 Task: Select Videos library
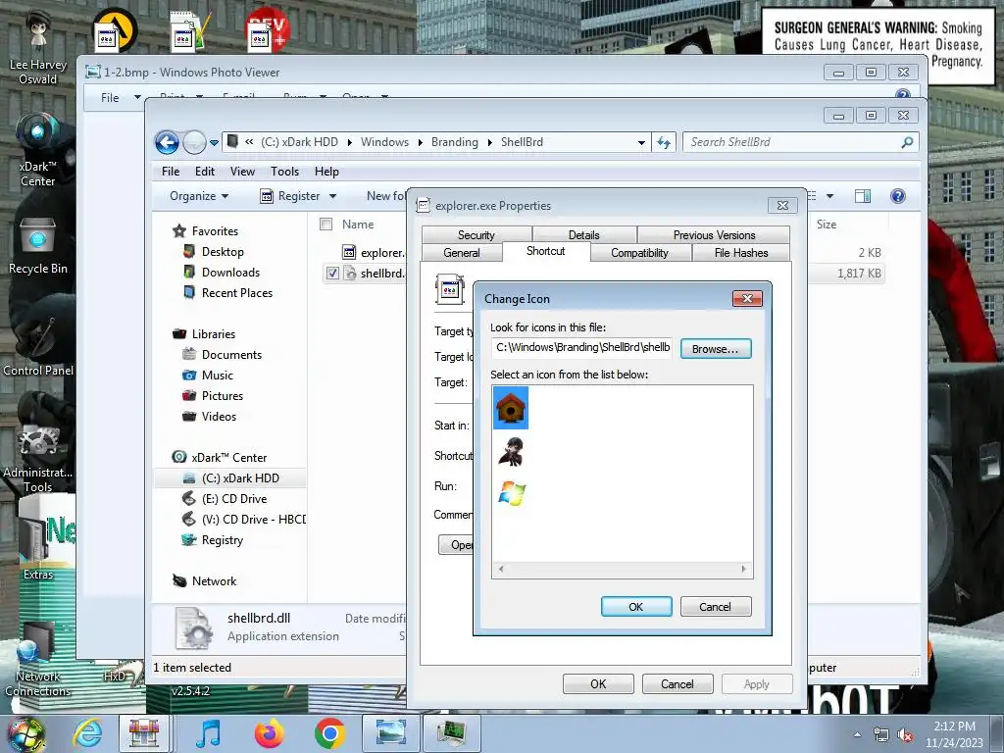[x=219, y=416]
